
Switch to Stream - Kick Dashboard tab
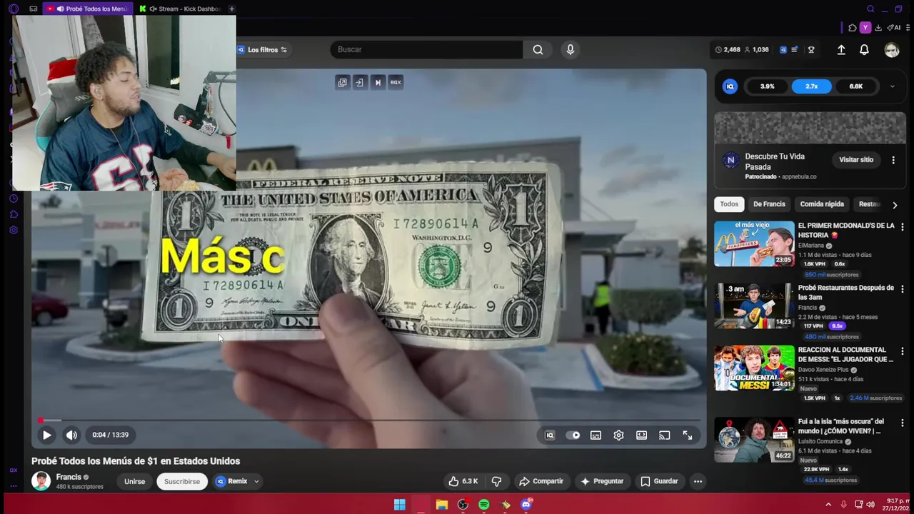point(181,9)
